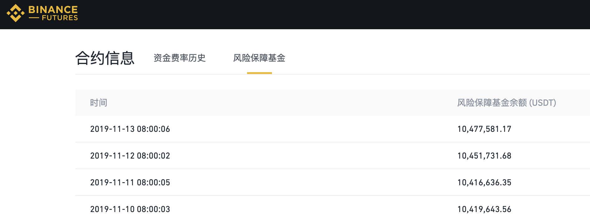590x222 pixels.
Task: Select the 2019-11-12 08:00:02 timestamp
Action: (x=130, y=156)
